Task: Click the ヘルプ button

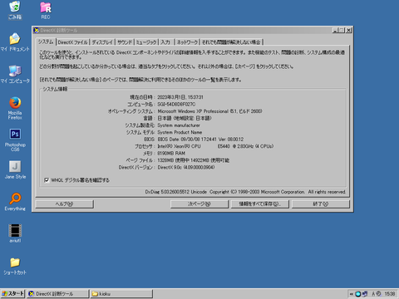Action: 64,204
